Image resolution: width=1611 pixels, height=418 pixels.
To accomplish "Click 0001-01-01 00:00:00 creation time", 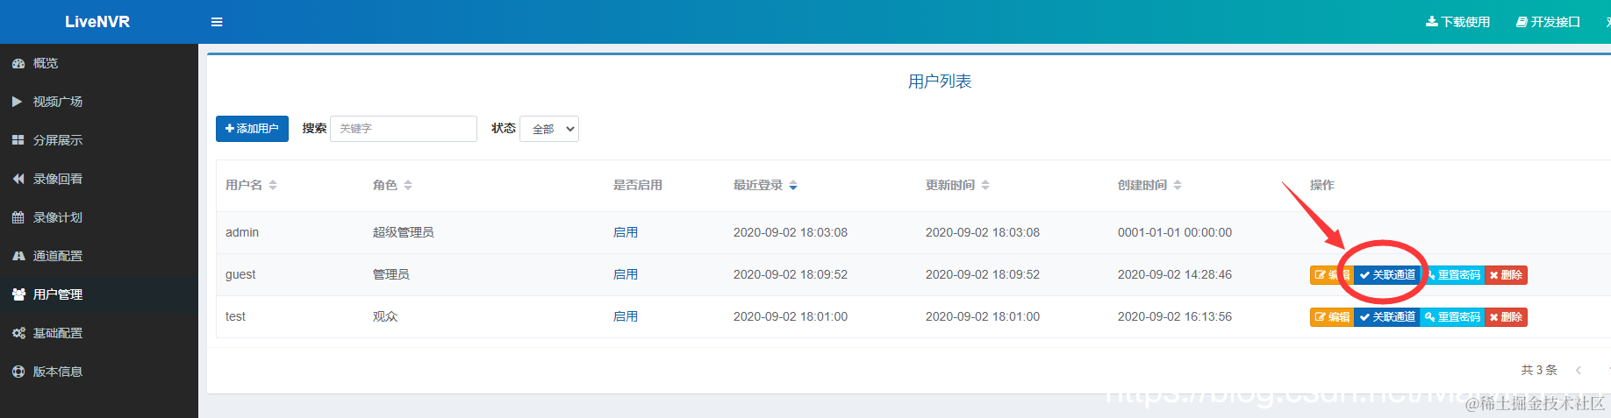I will tap(1175, 232).
